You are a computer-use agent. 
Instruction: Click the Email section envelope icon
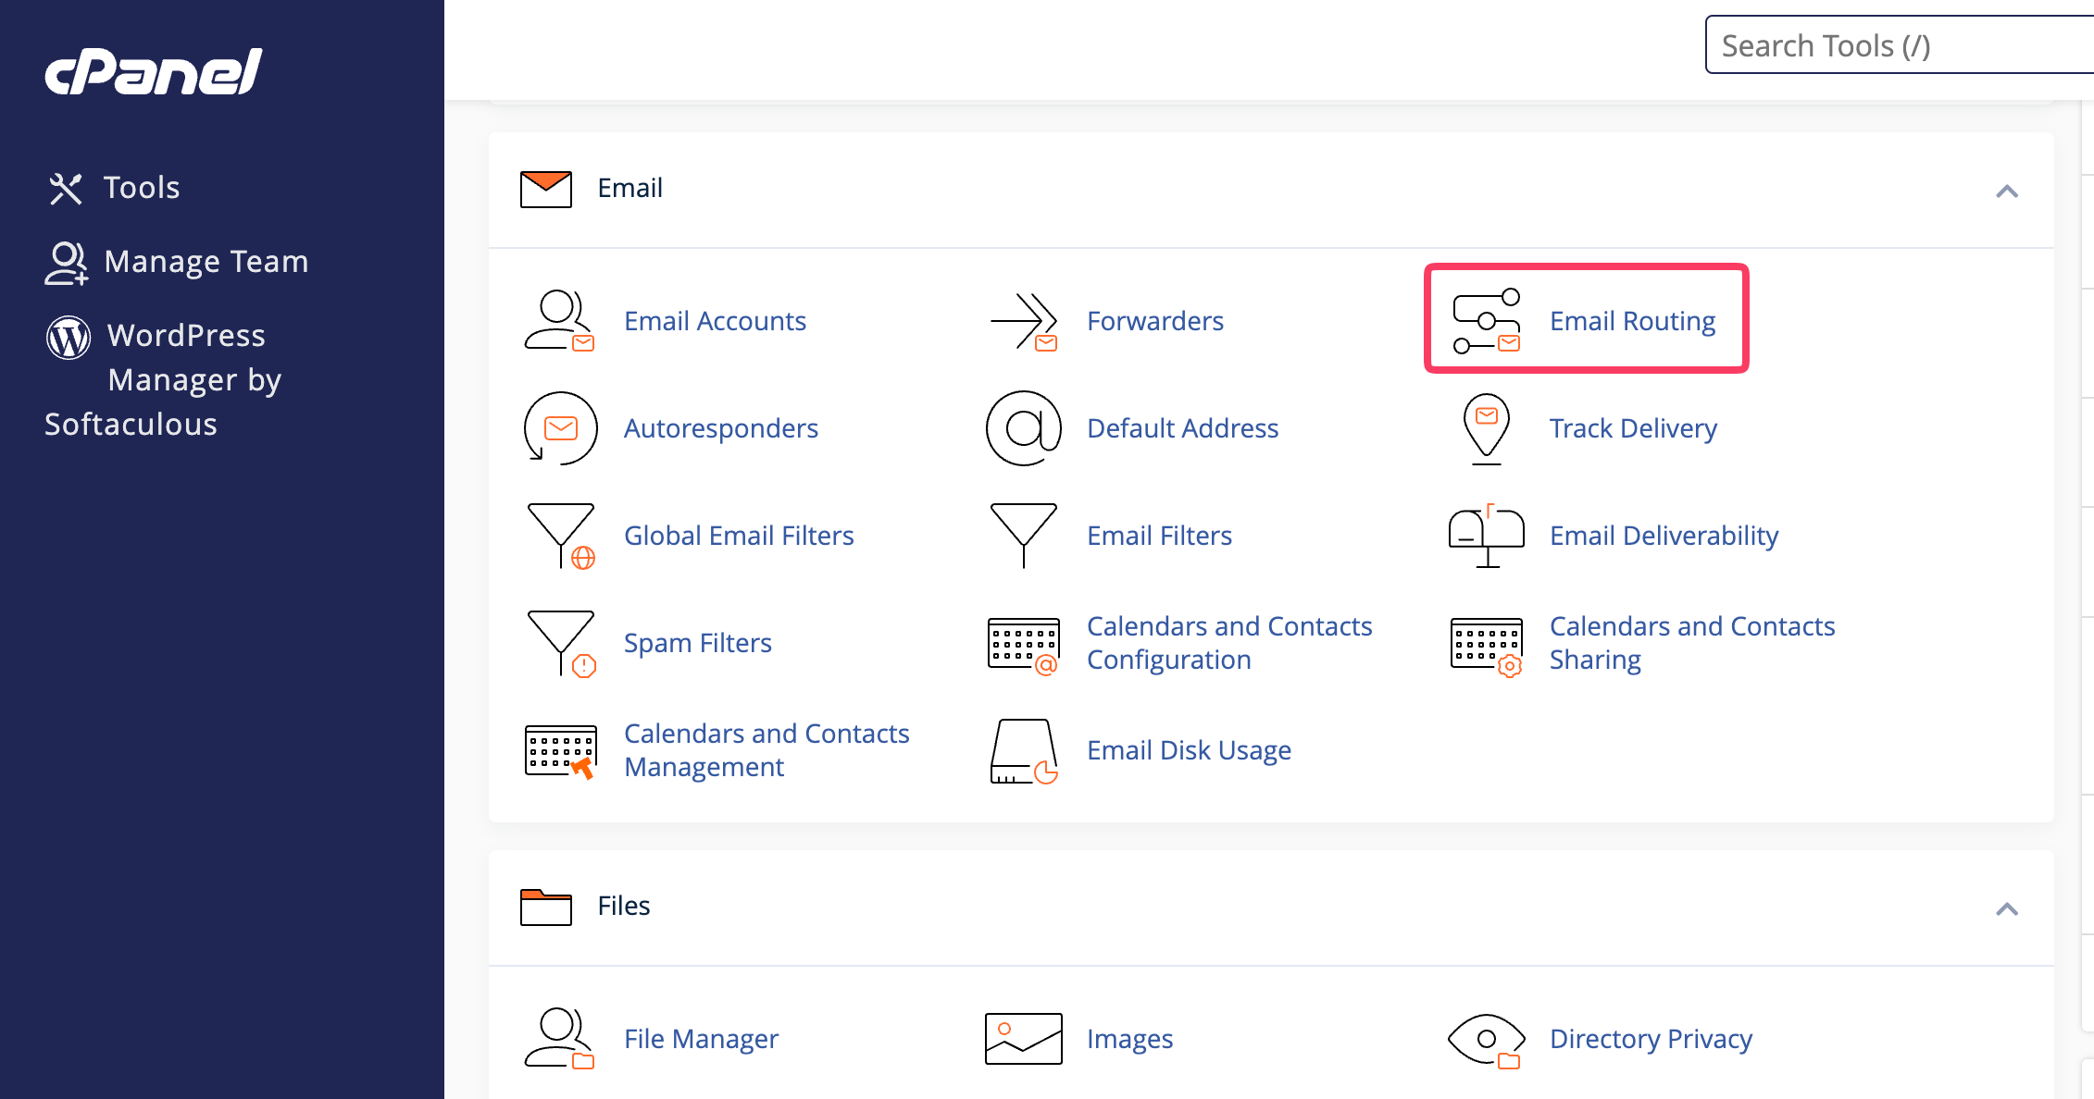point(546,189)
